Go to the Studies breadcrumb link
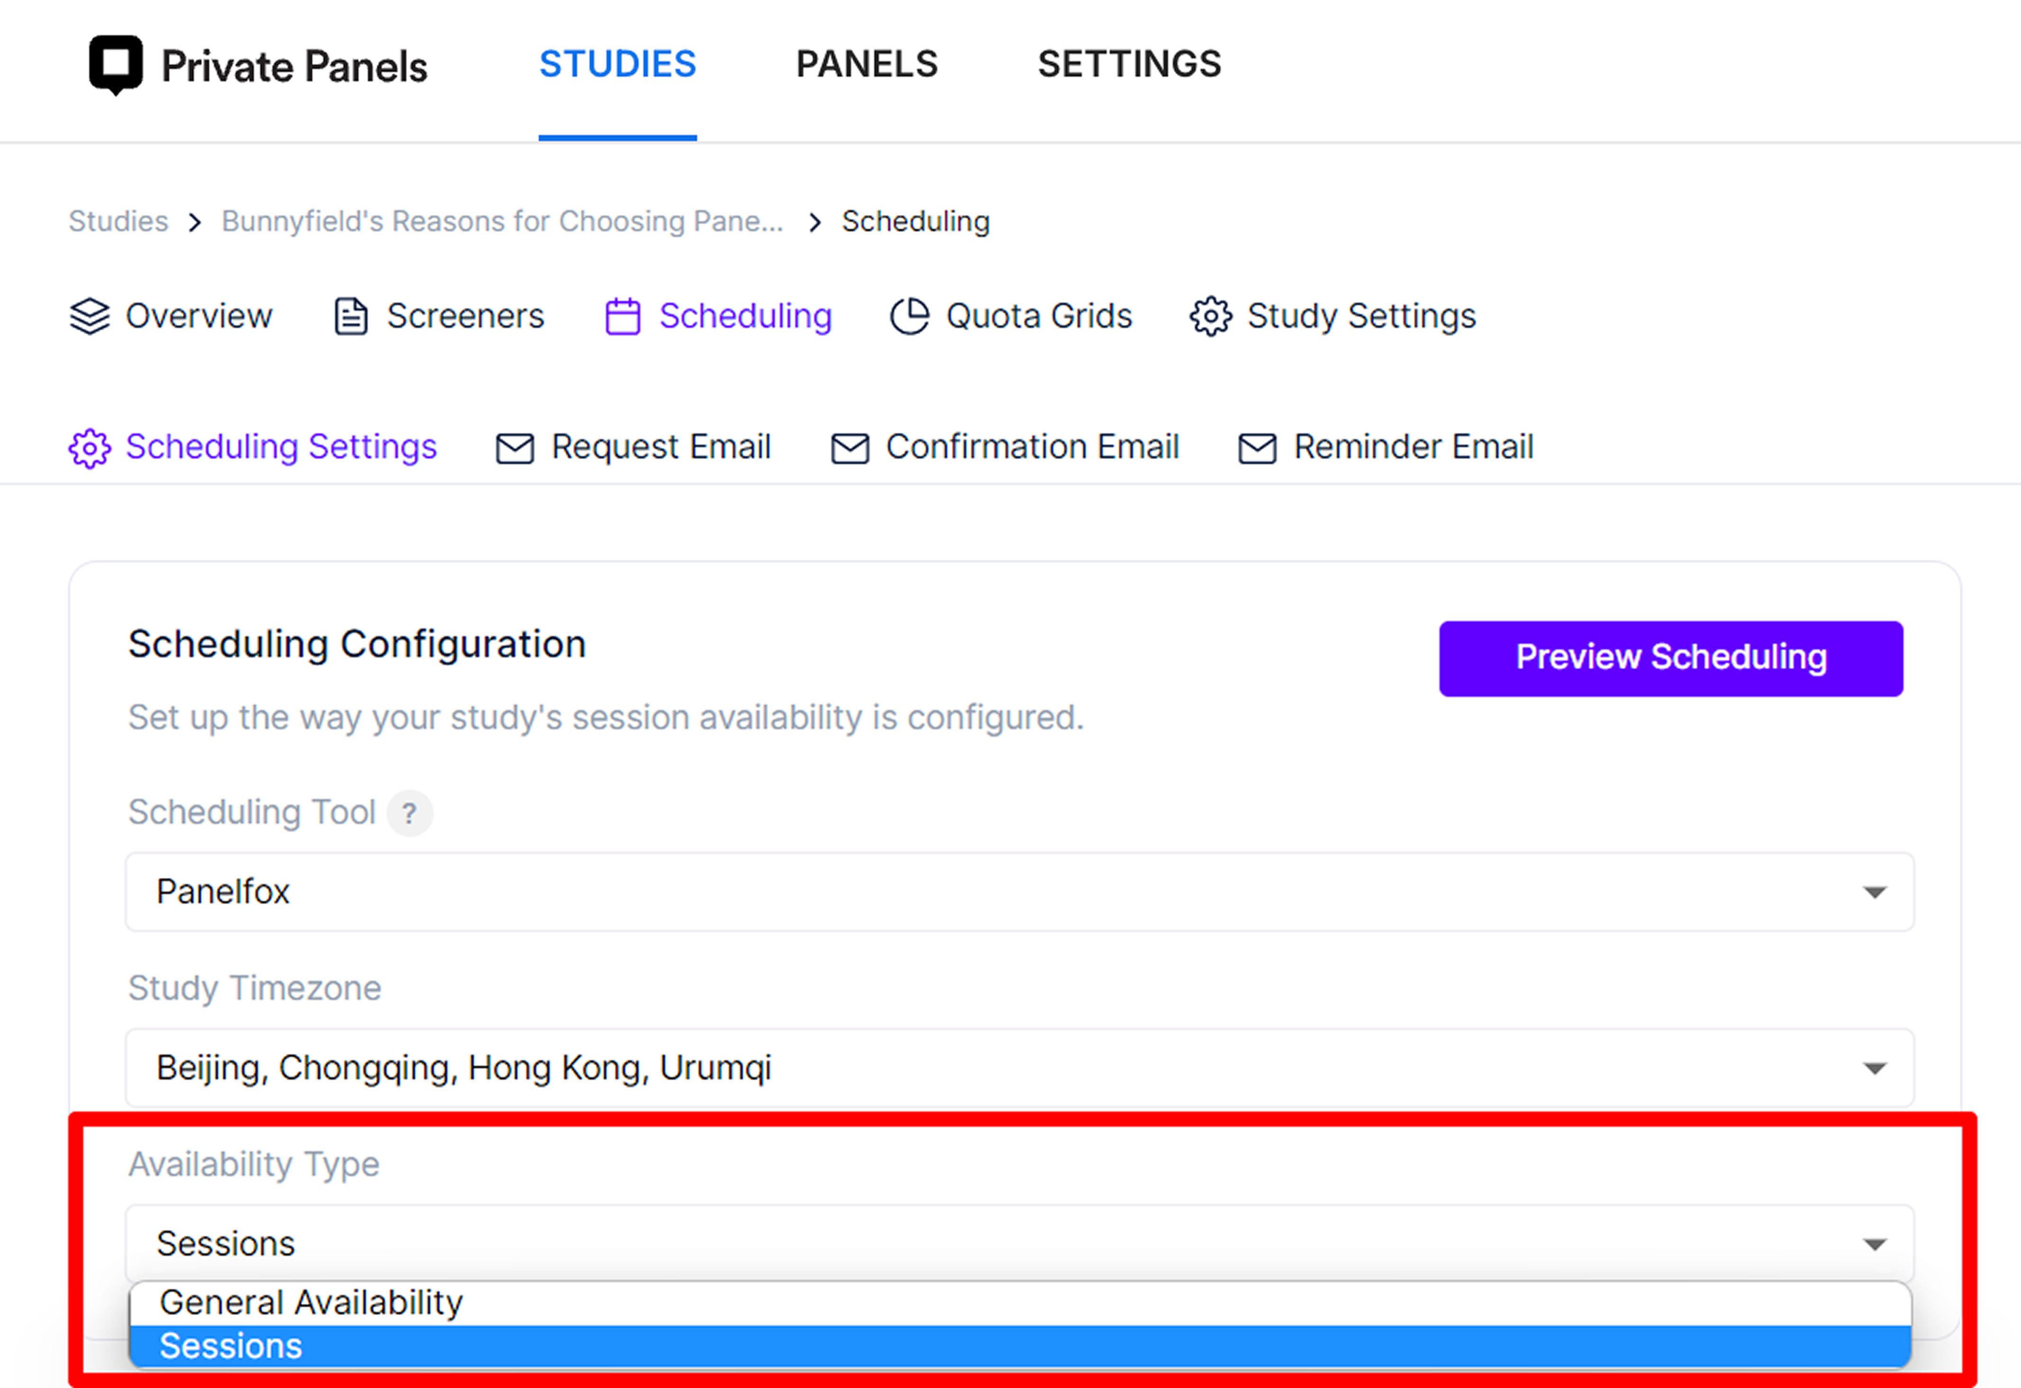 point(118,222)
